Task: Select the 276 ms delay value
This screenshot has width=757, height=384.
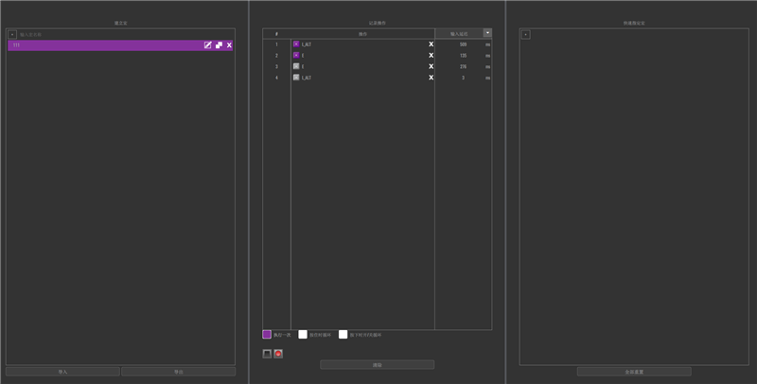Action: 463,66
